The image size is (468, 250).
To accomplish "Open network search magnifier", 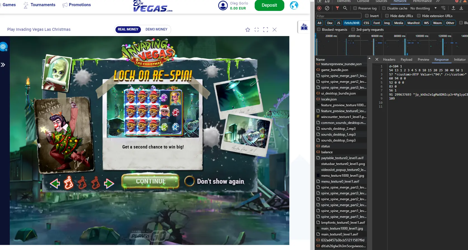I will click(345, 8).
